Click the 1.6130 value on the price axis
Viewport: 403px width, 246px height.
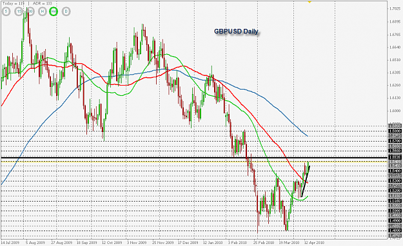(x=395, y=98)
